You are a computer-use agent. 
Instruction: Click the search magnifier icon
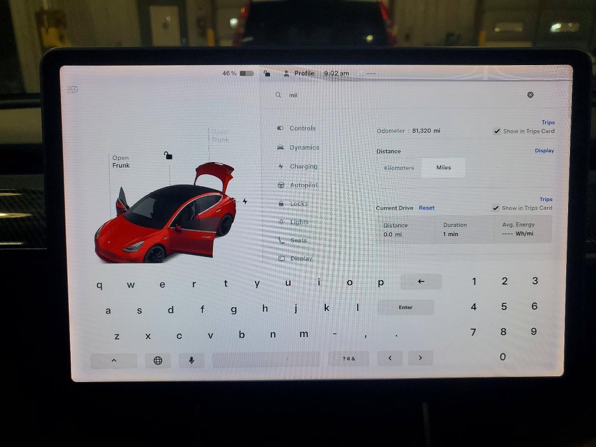coord(278,95)
